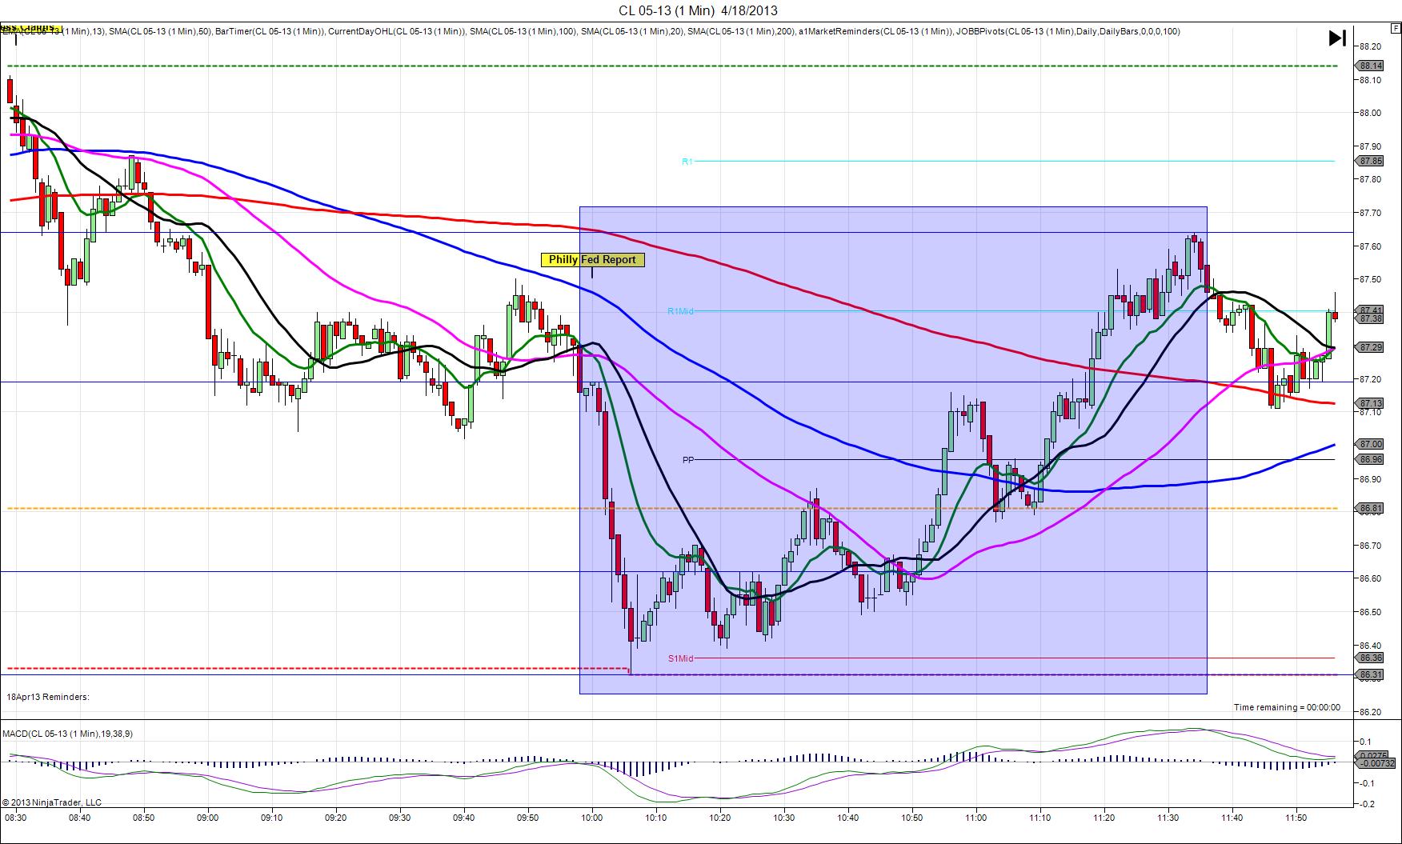The height and width of the screenshot is (844, 1402).
Task: Select the R1 pivot level label
Action: (687, 162)
